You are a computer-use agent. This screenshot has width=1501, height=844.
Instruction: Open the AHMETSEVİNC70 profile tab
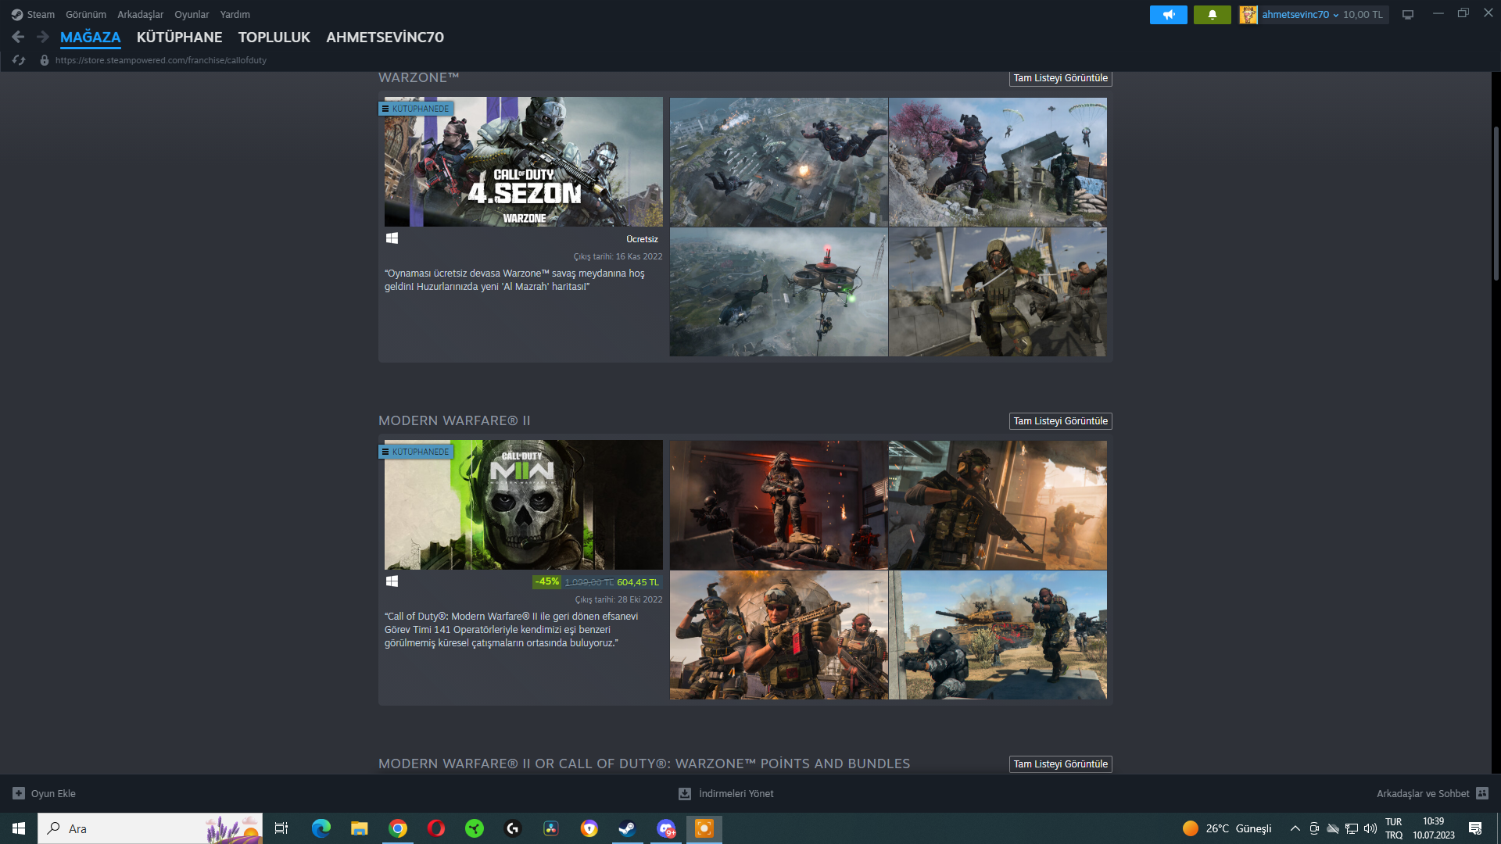(385, 37)
